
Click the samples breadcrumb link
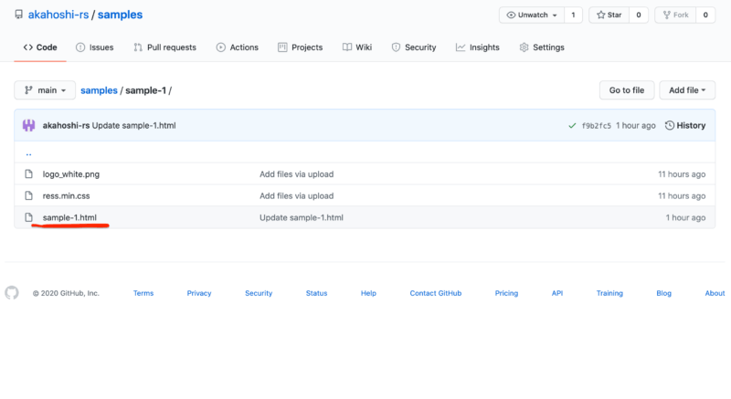(x=99, y=90)
